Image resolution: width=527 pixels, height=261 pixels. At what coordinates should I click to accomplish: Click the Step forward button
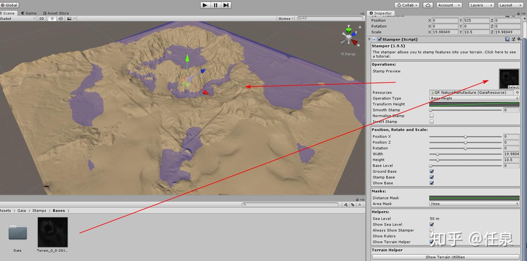pyautogui.click(x=226, y=5)
